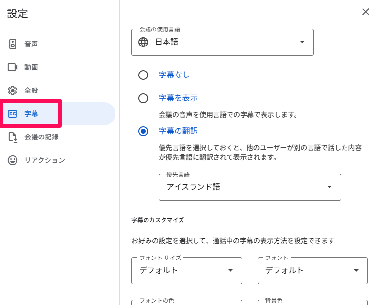Open the 背景色 dropdown
Image resolution: width=378 pixels, height=305 pixels.
pyautogui.click(x=312, y=302)
